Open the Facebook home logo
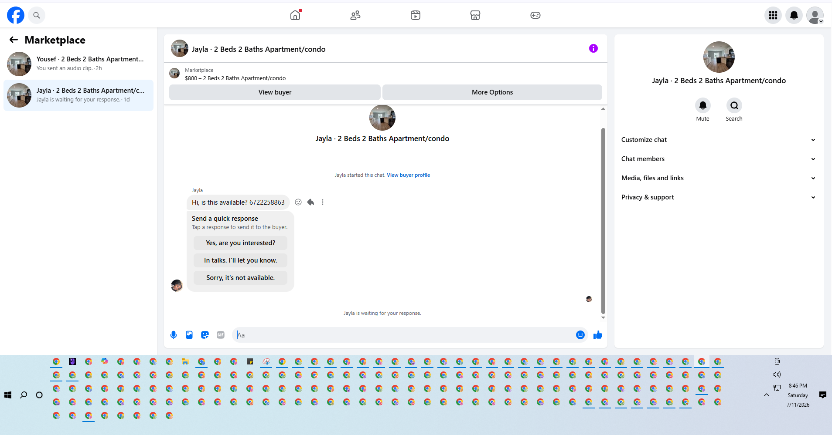The height and width of the screenshot is (435, 832). point(16,15)
